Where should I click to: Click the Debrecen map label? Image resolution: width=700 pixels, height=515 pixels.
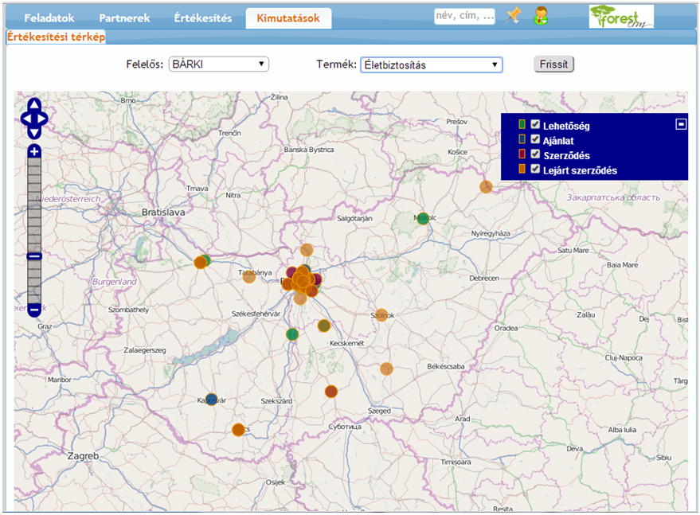coord(484,278)
